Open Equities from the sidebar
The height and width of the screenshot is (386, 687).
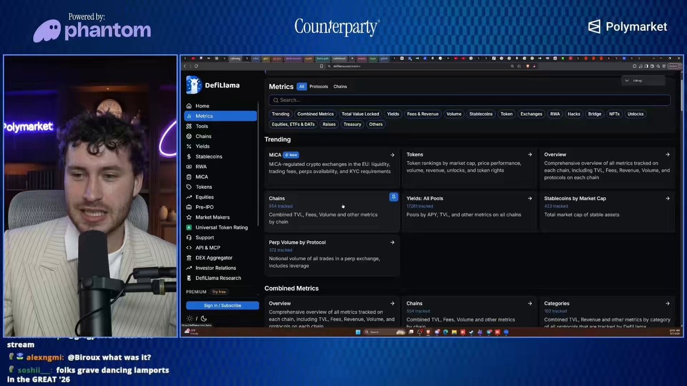220,197
